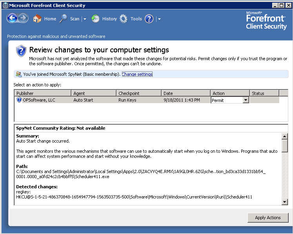Open the Permit action dropdown
The image size is (293, 234).
pos(246,100)
